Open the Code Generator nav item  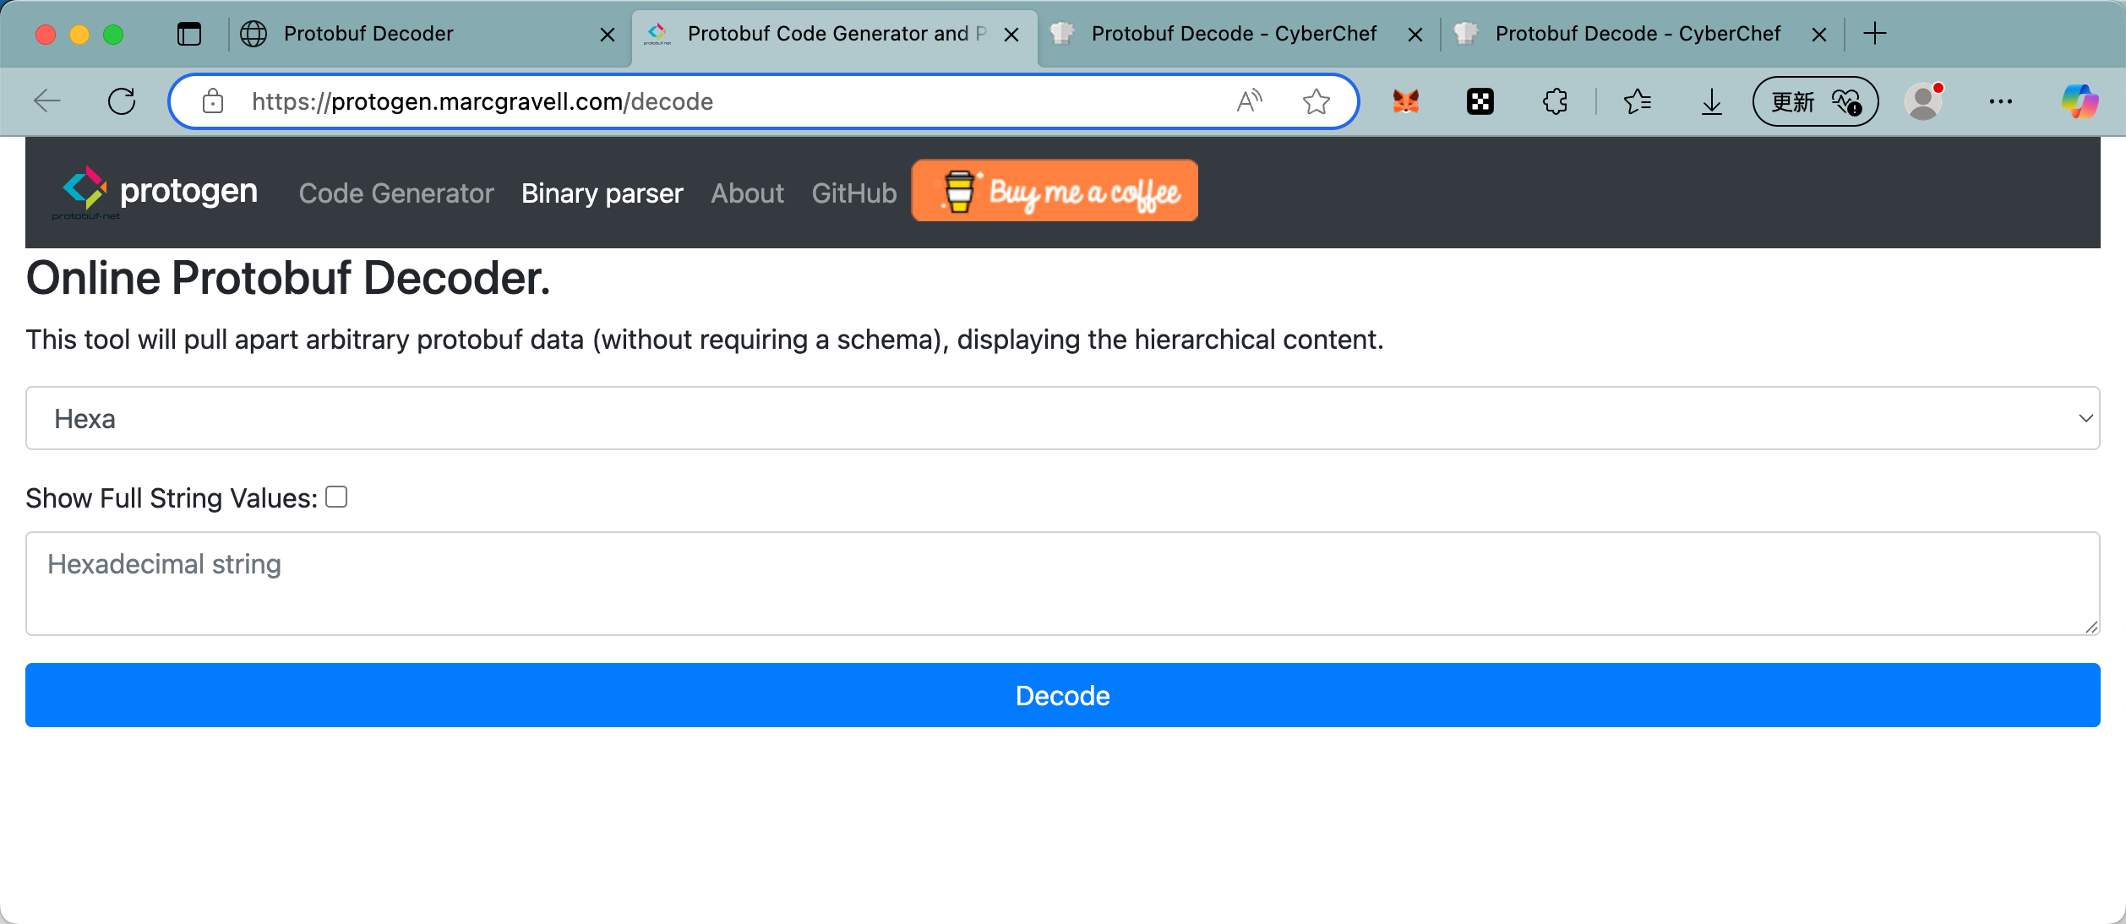(x=396, y=193)
